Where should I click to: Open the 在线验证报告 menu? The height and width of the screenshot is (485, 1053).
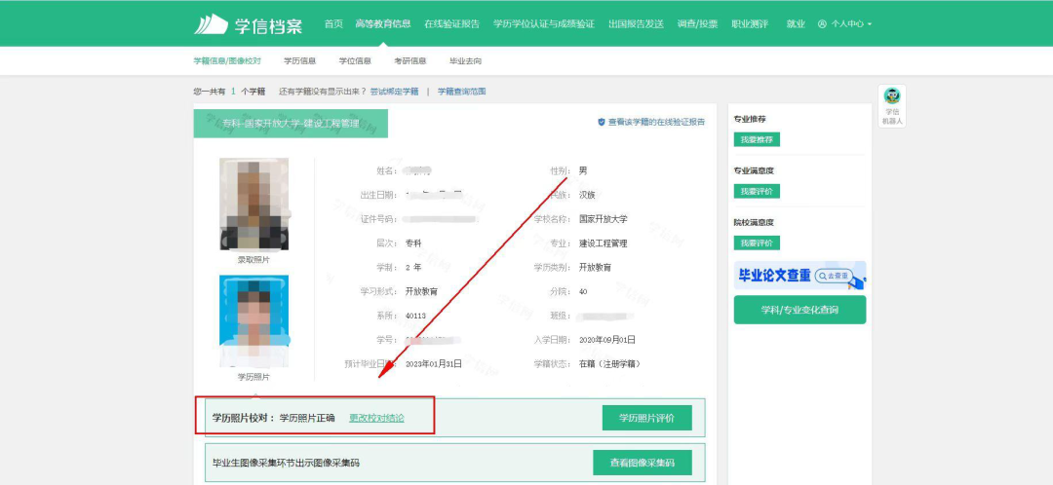(452, 23)
